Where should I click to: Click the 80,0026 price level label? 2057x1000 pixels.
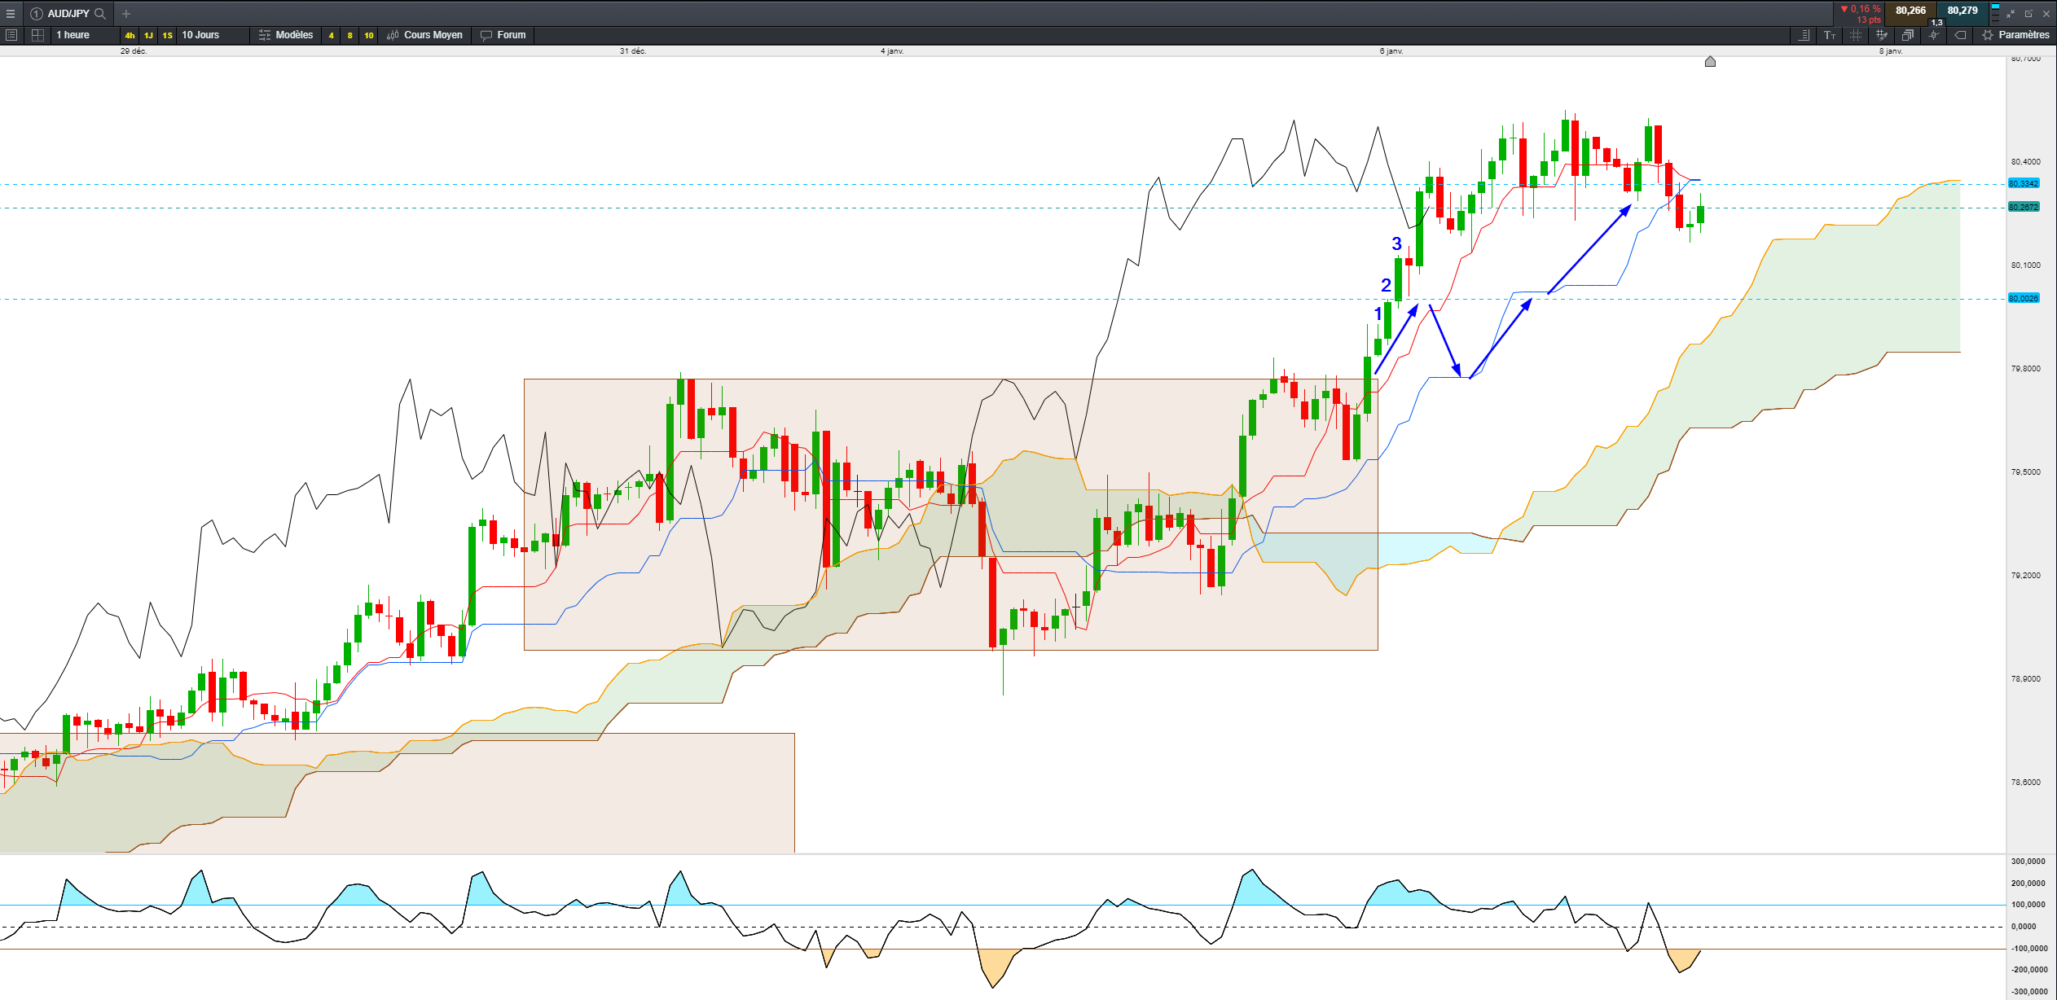point(2024,299)
